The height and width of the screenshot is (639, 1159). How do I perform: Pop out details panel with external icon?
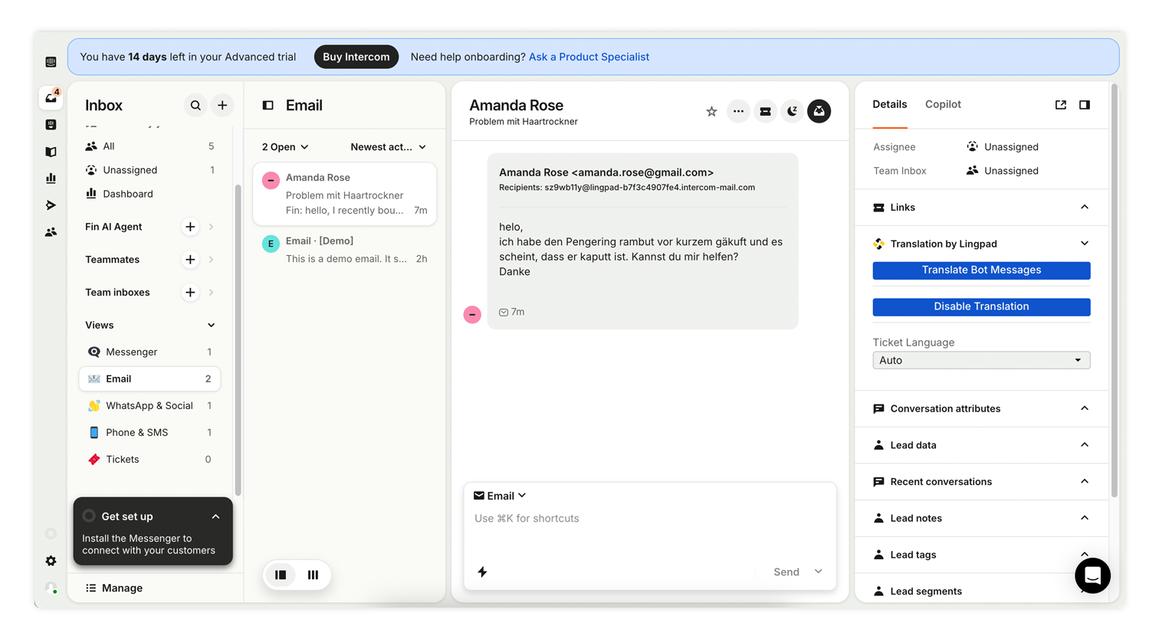tap(1061, 105)
